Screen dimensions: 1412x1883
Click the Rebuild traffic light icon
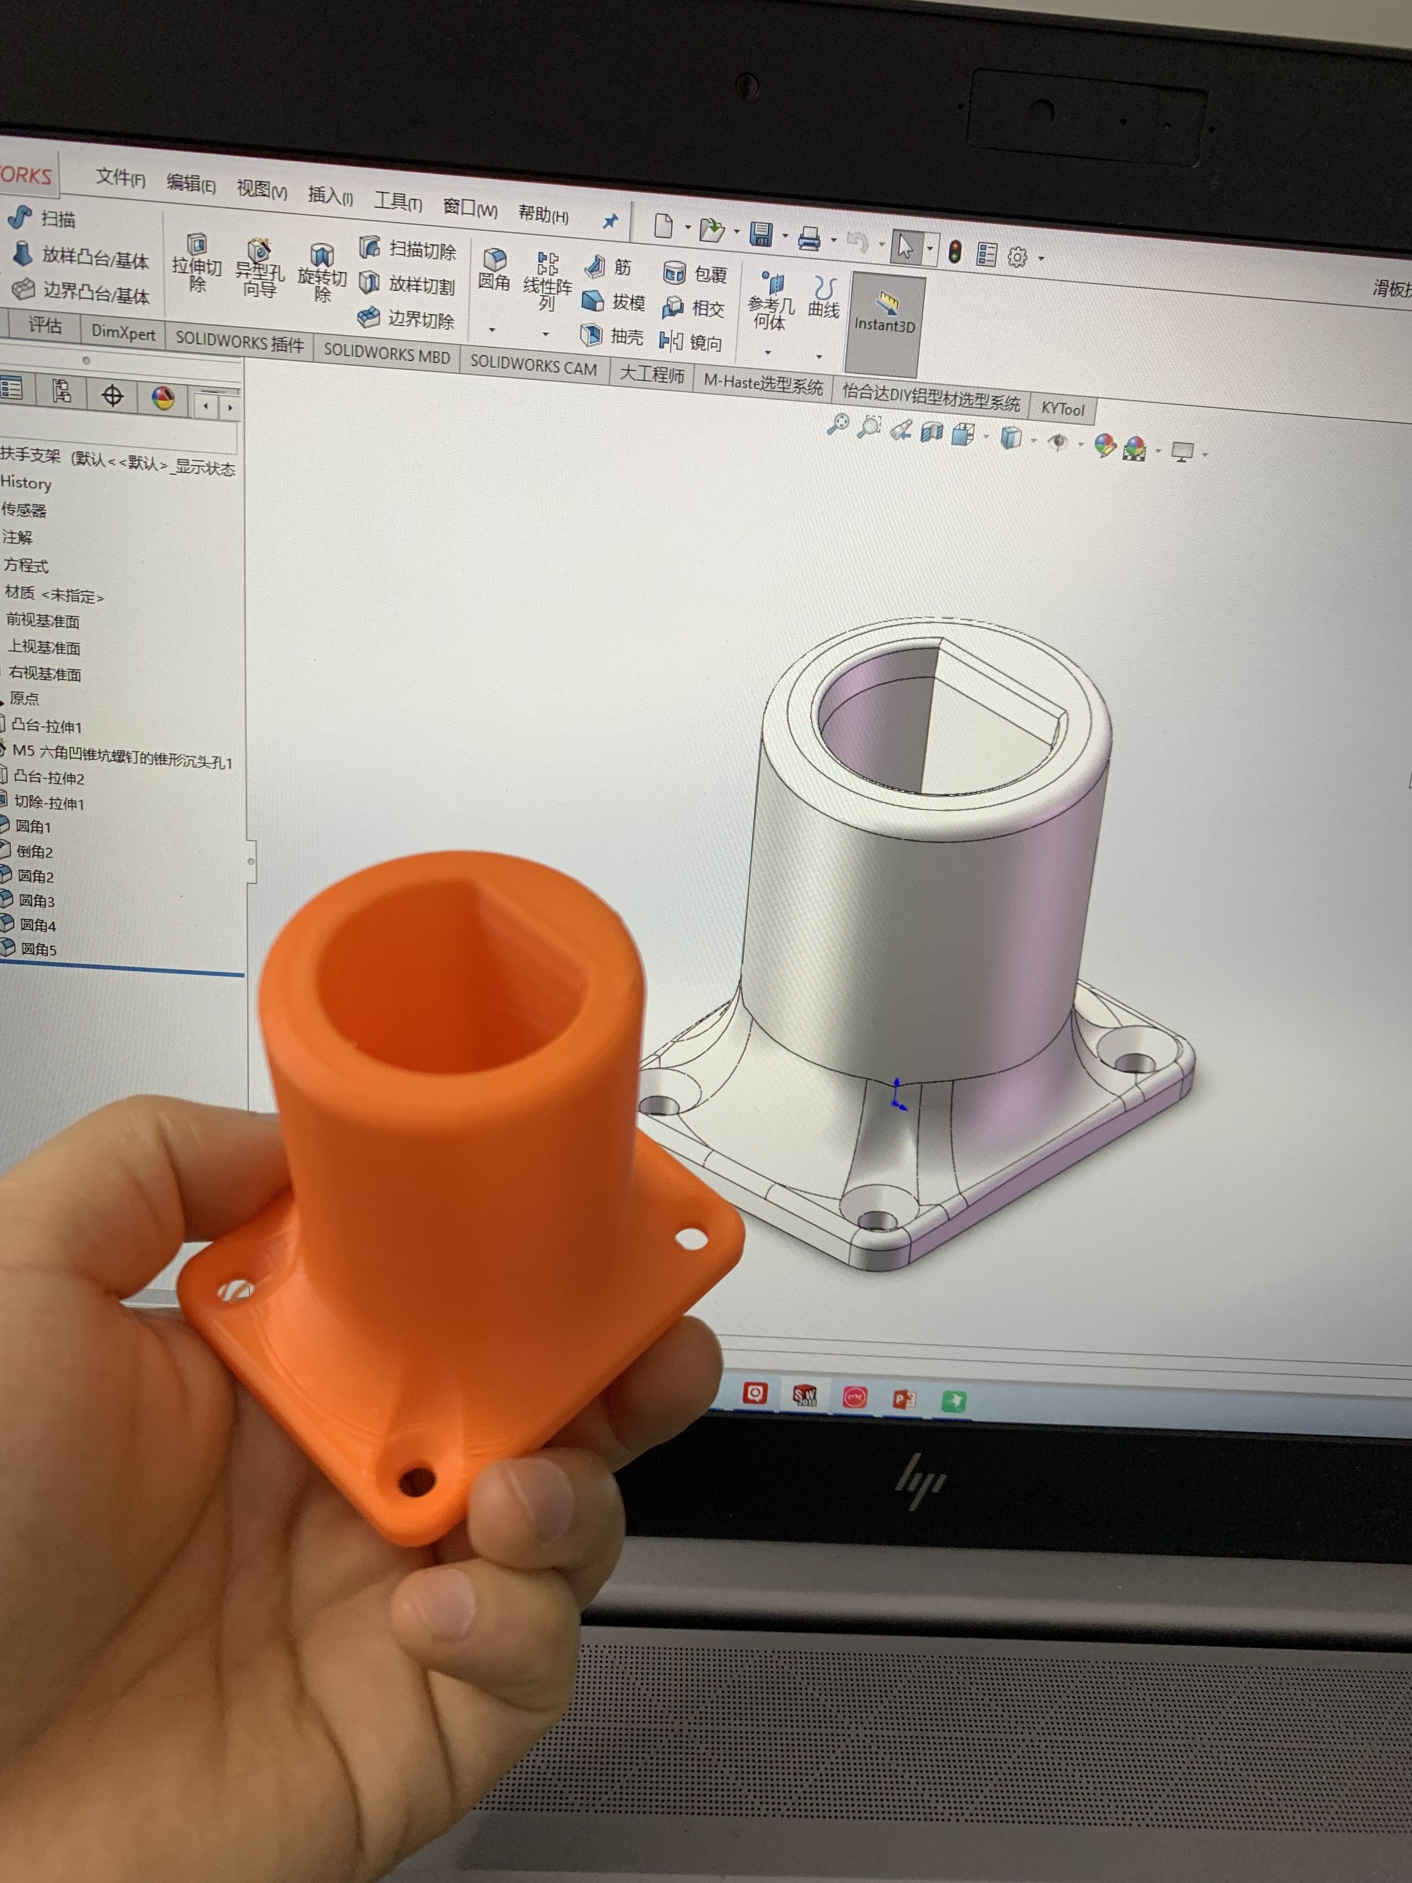(955, 251)
